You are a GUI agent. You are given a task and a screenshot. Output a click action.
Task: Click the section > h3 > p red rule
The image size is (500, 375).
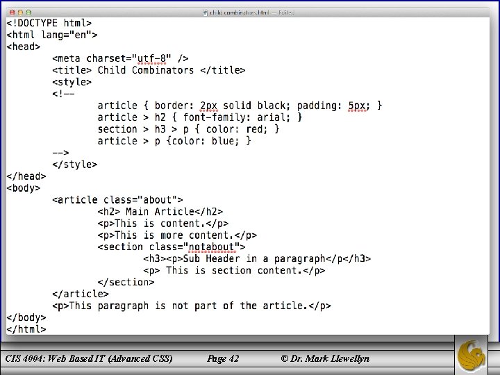tap(188, 129)
